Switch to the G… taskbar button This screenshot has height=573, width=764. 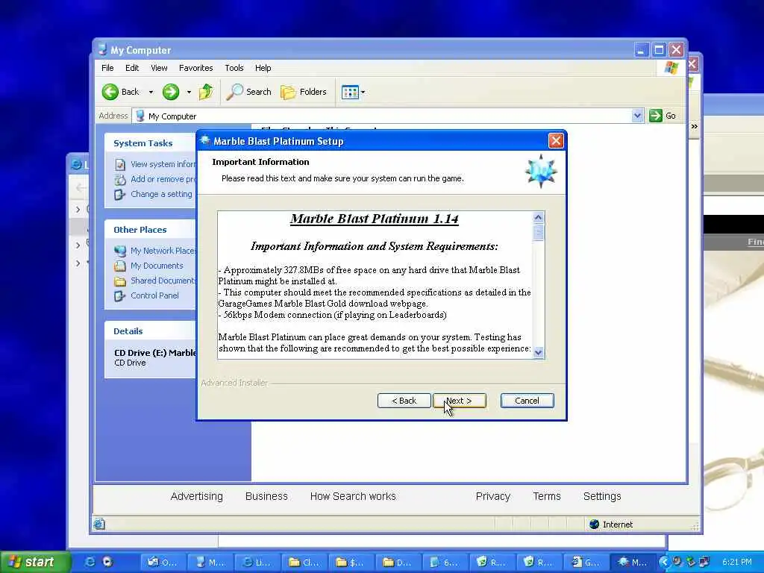(x=586, y=562)
